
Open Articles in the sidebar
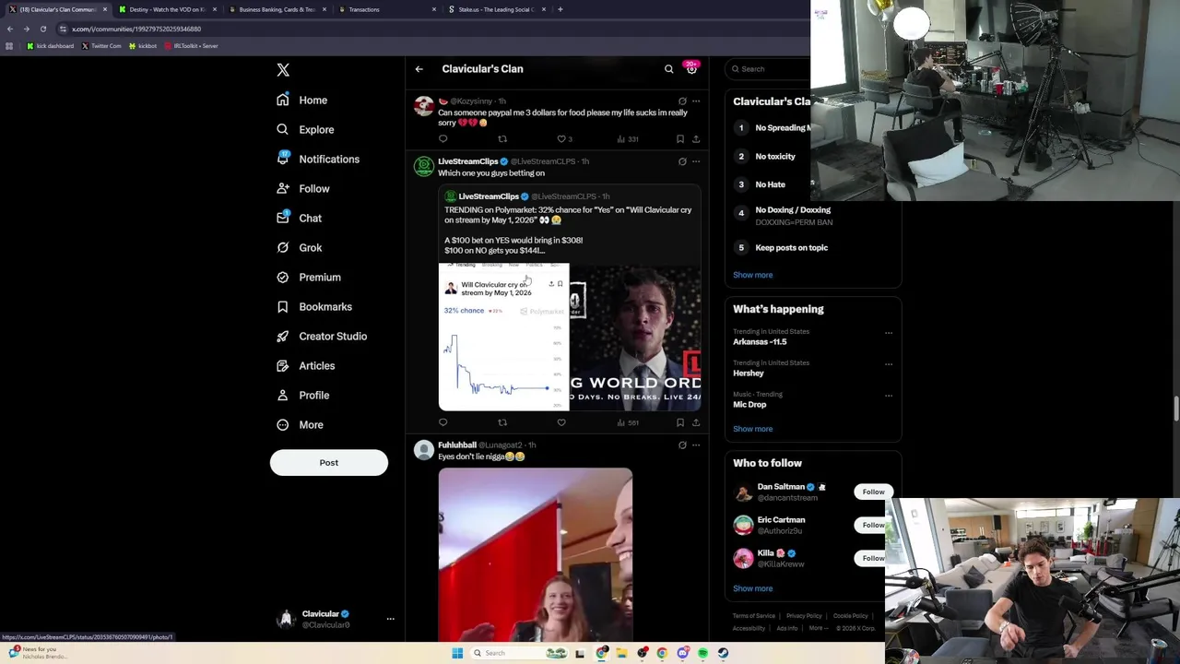pos(306,365)
